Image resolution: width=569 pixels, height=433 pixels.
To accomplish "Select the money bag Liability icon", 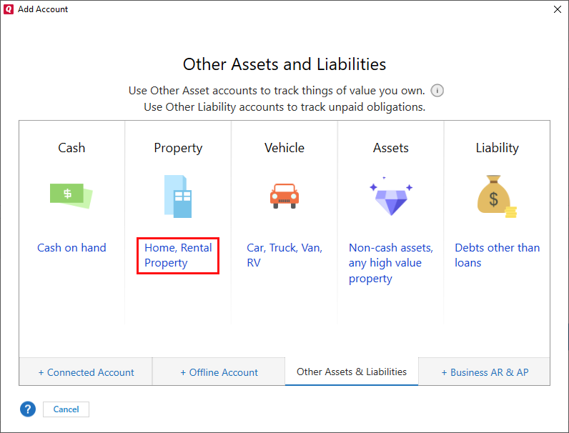I will (496, 196).
